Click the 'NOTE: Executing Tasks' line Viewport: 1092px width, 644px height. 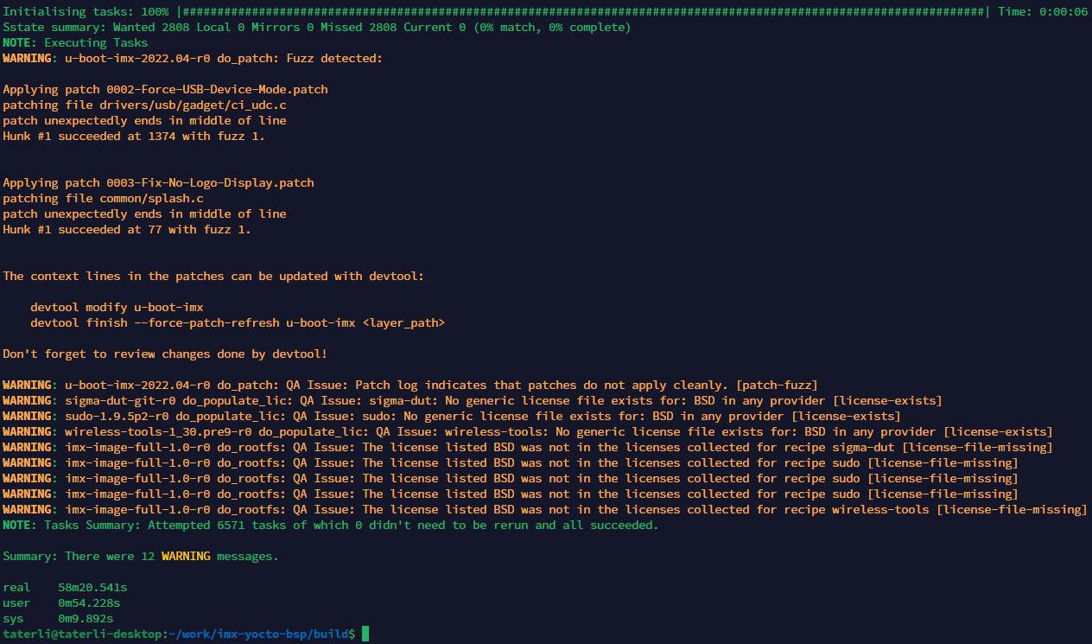pyautogui.click(x=75, y=42)
